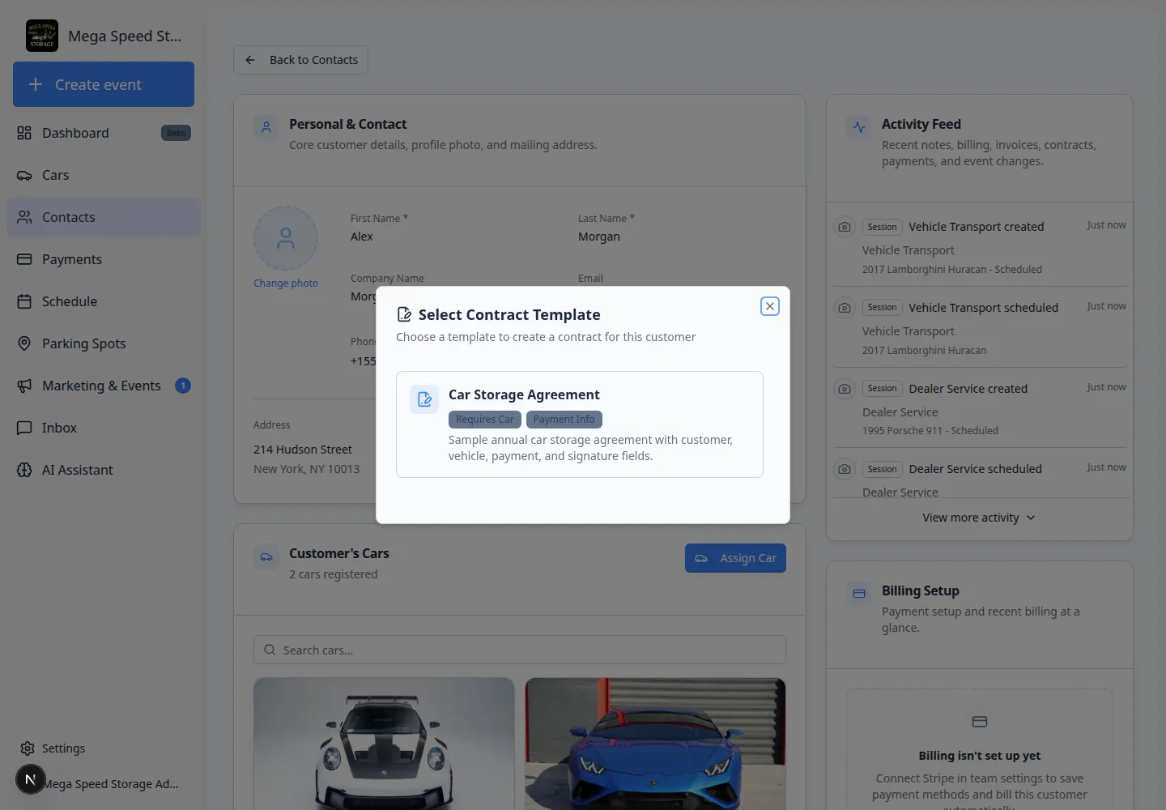Click the Requires Car tag
The image size is (1166, 810).
(x=485, y=420)
